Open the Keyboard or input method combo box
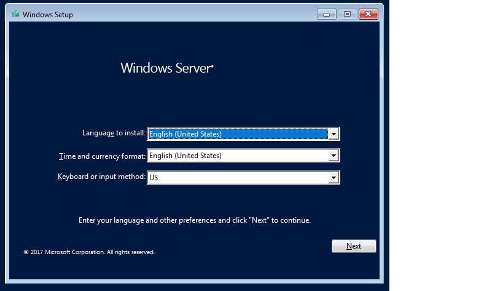 (x=243, y=177)
